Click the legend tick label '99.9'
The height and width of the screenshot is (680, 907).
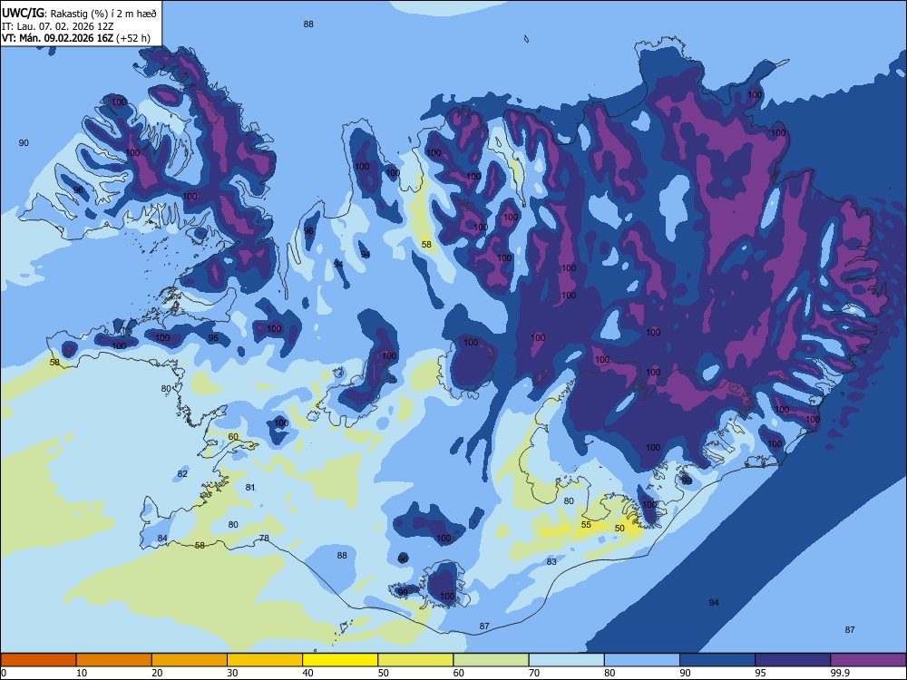[x=839, y=673]
